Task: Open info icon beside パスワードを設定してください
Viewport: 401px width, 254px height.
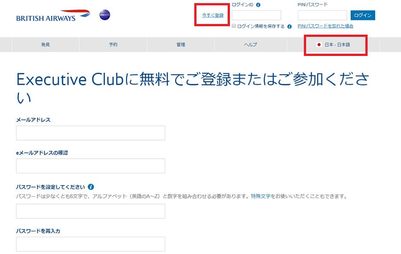Action: [x=91, y=187]
